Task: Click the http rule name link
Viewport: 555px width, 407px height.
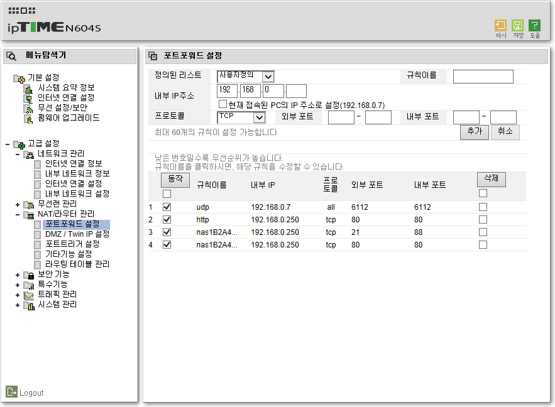Action: click(203, 220)
